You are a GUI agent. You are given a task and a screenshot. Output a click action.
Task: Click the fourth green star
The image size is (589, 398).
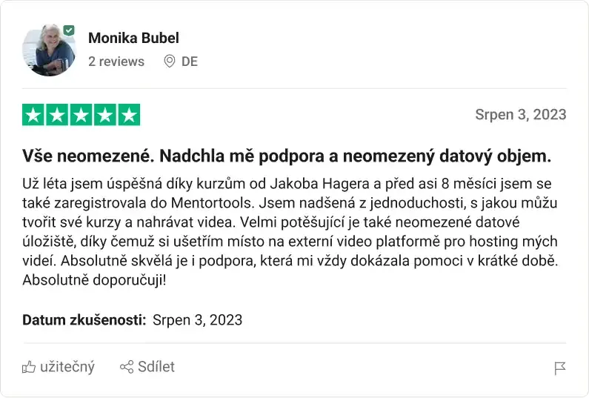click(105, 115)
